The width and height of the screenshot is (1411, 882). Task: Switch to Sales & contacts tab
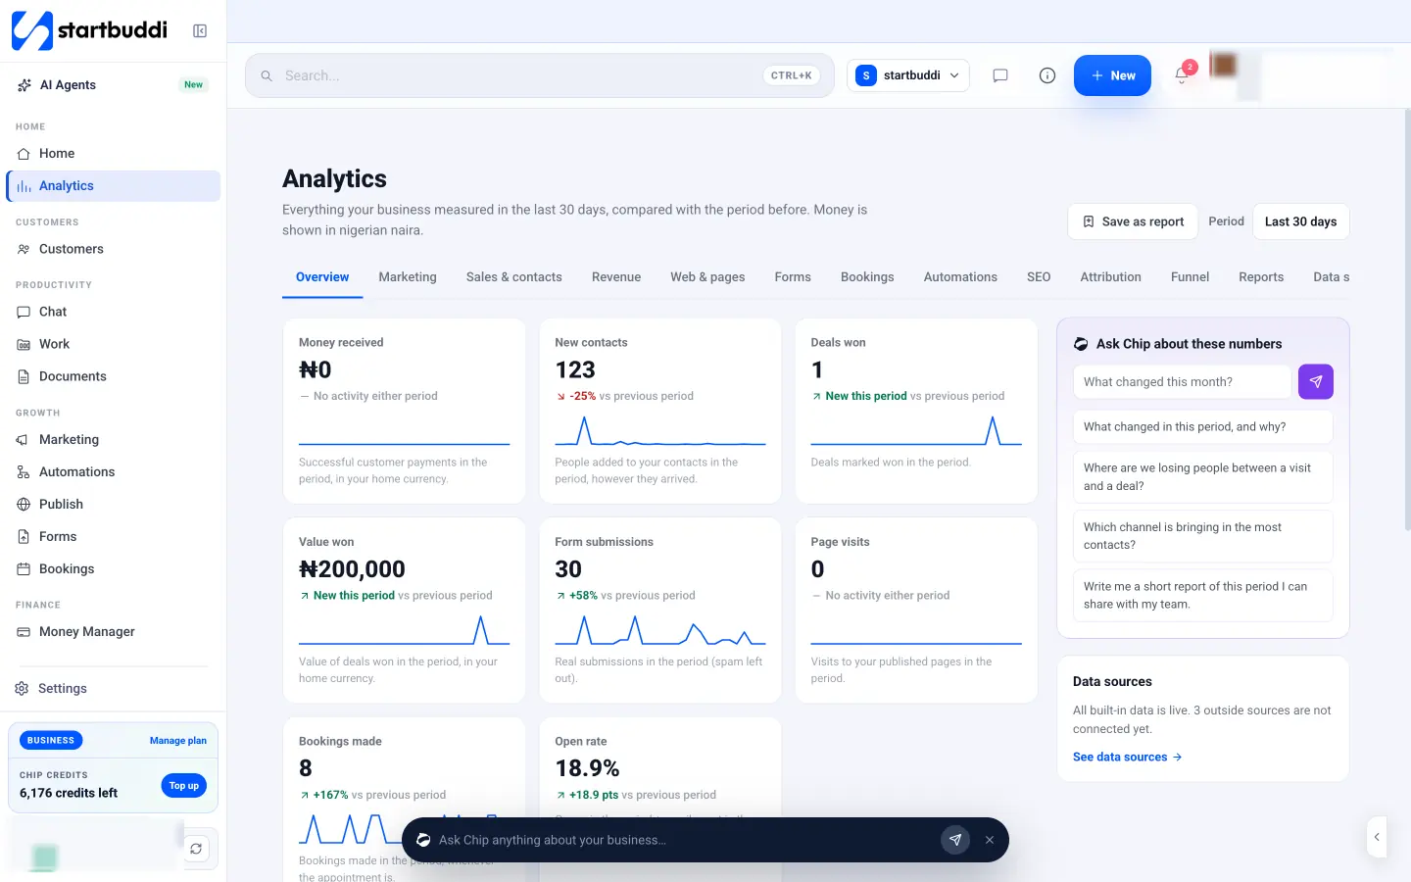tap(514, 277)
